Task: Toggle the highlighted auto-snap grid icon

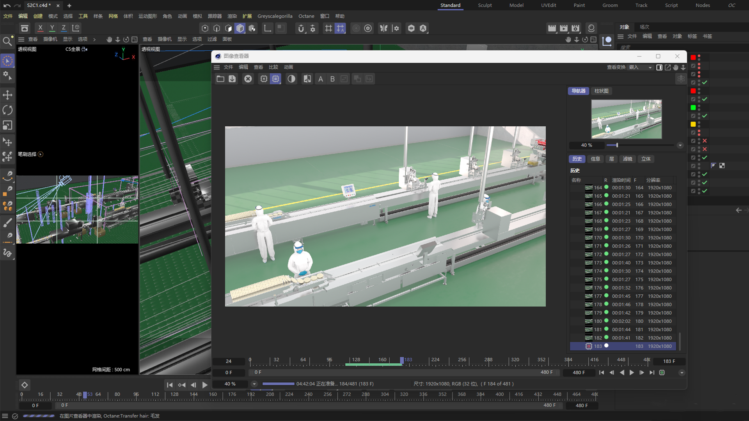Action: tap(341, 28)
